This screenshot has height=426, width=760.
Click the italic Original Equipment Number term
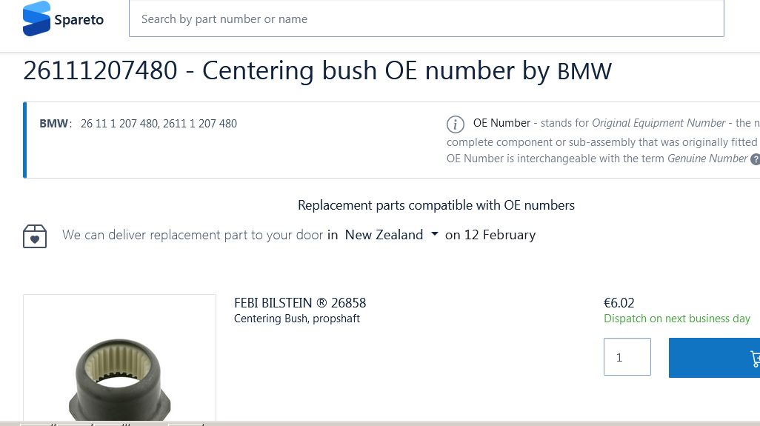(x=659, y=123)
